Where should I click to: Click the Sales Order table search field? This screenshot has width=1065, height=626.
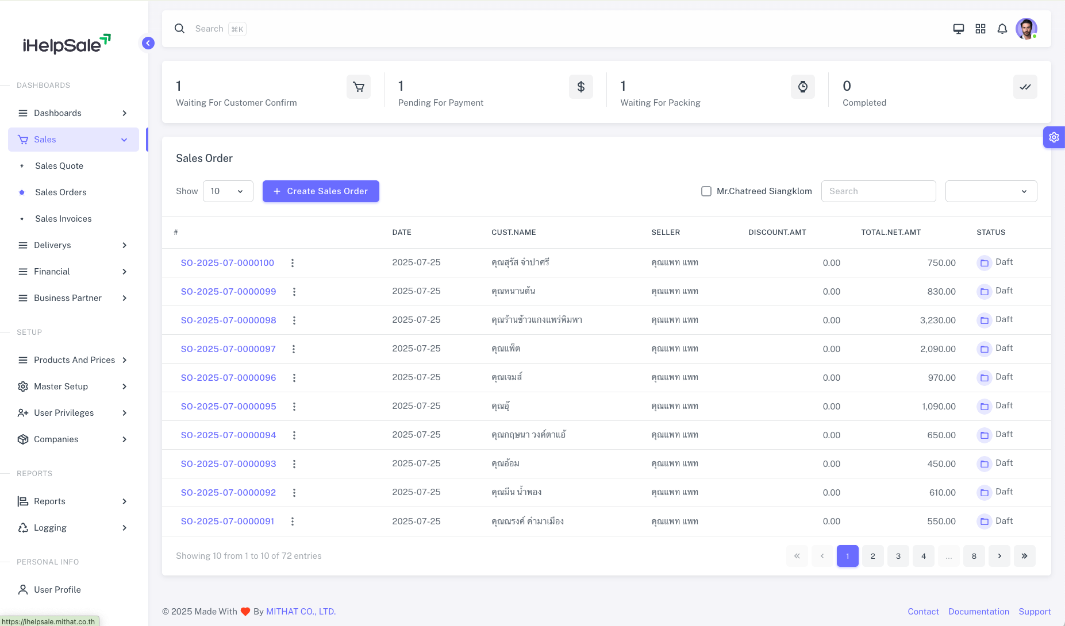click(878, 191)
